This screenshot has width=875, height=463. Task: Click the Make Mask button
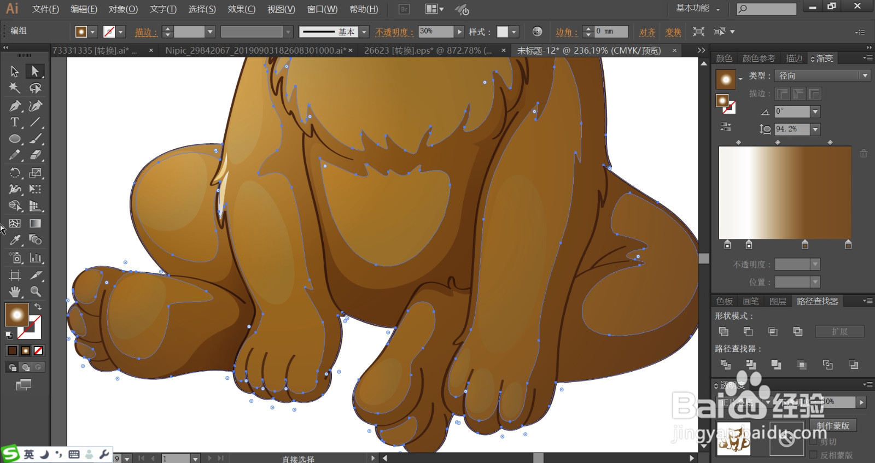tap(833, 425)
